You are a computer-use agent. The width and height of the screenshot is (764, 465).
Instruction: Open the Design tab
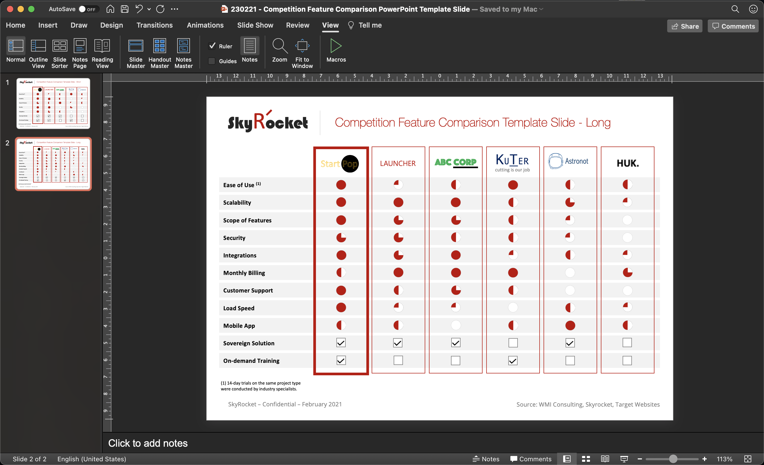[112, 25]
